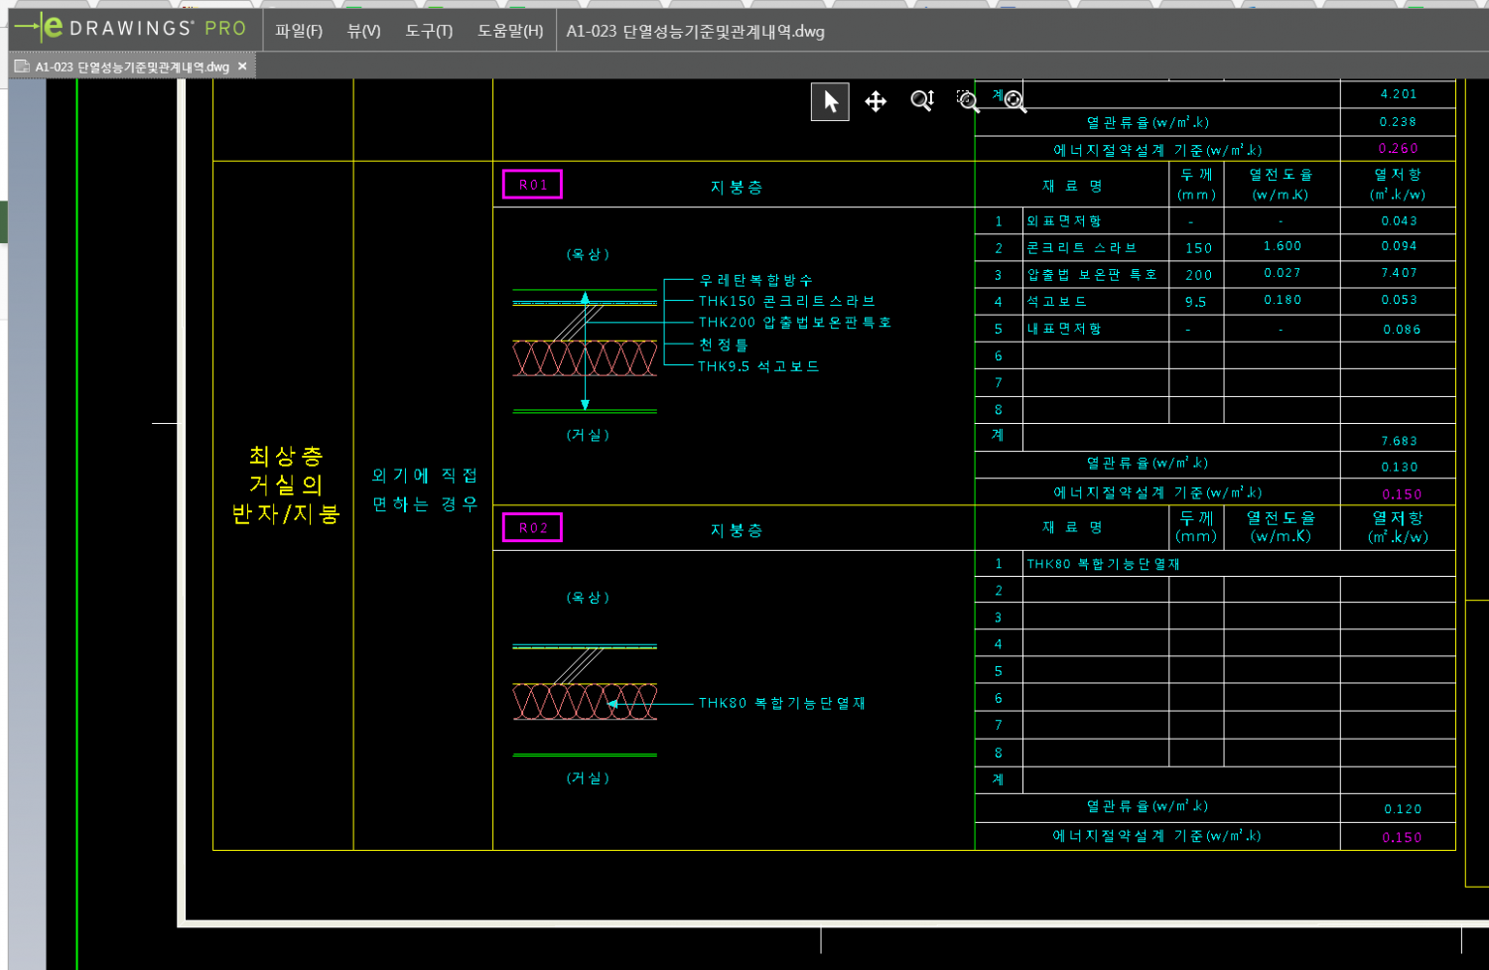Click the THK200 압출법보온판 특호 annotation

point(794,323)
